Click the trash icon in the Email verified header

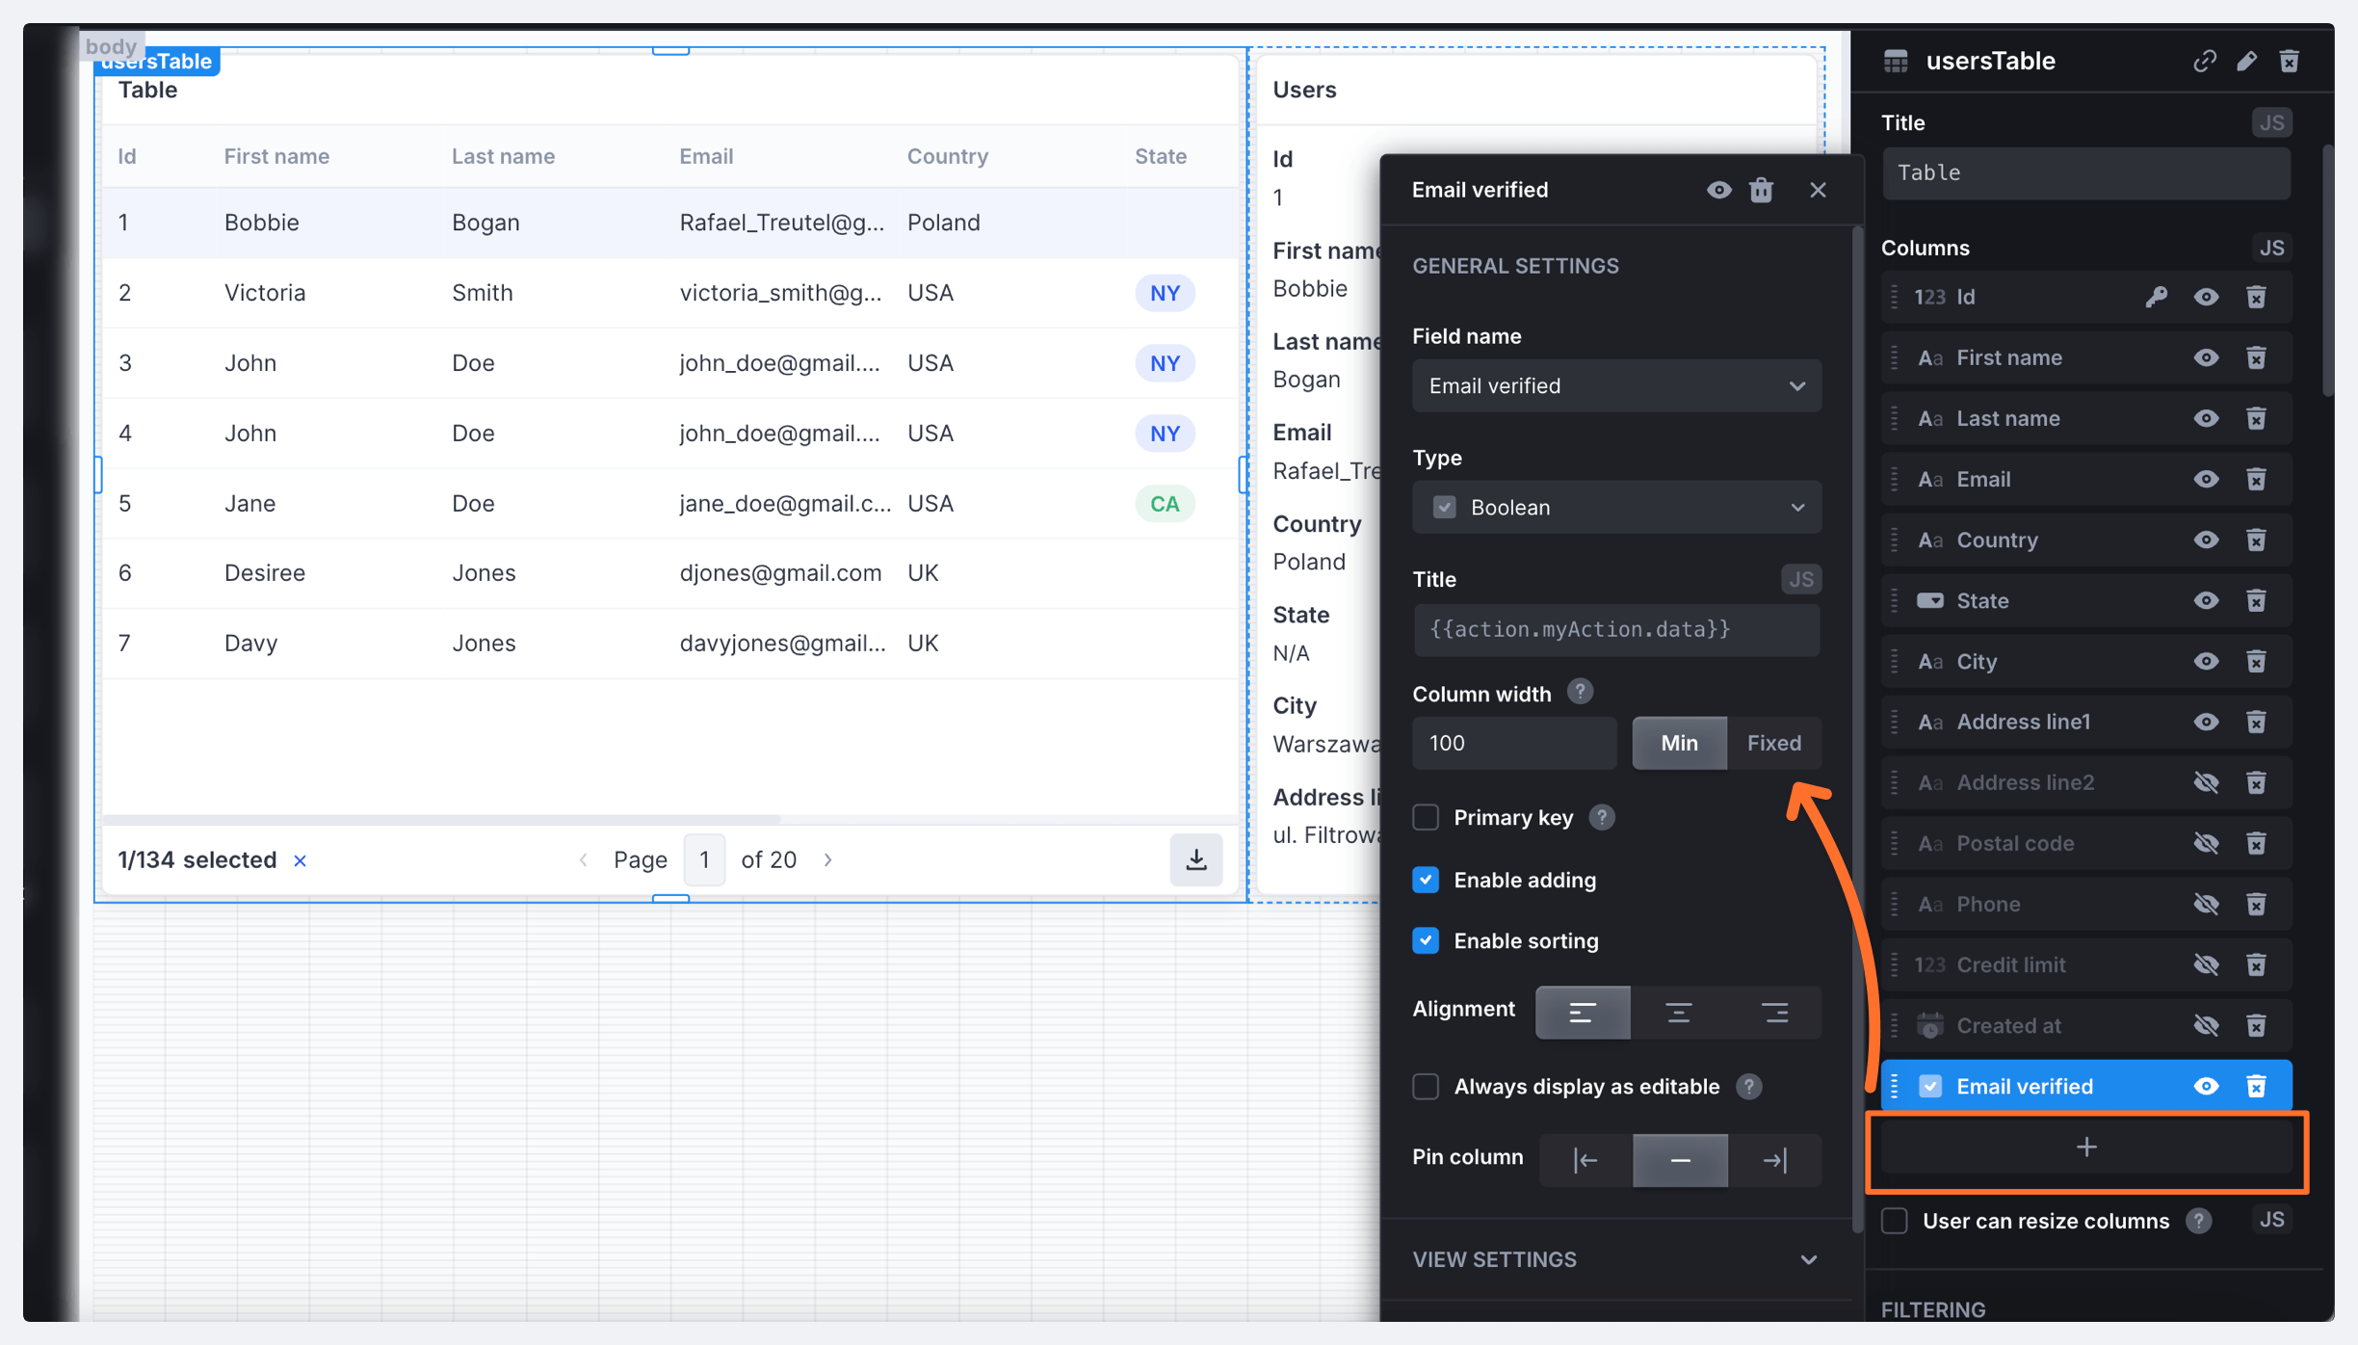[x=1761, y=190]
